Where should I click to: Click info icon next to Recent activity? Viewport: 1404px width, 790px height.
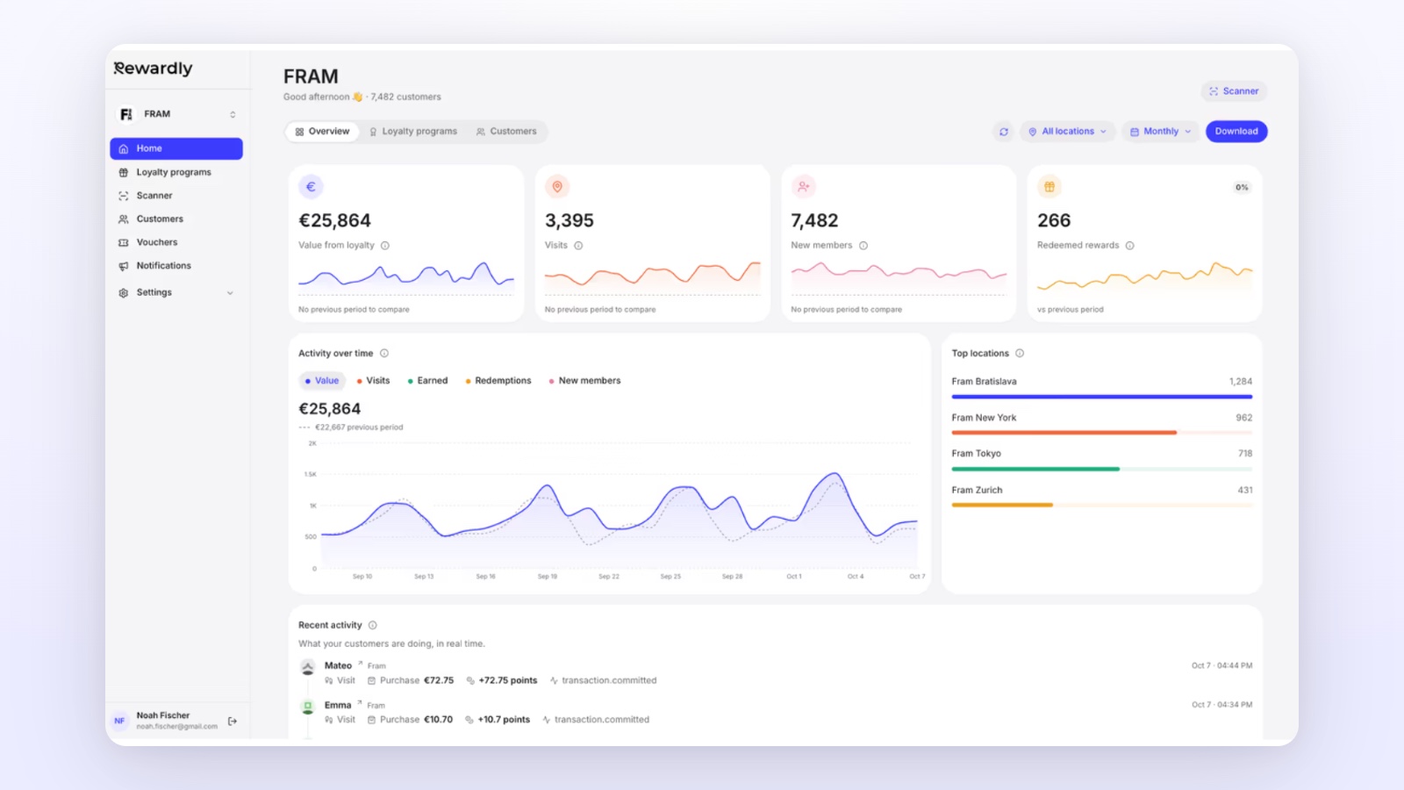pyautogui.click(x=373, y=626)
